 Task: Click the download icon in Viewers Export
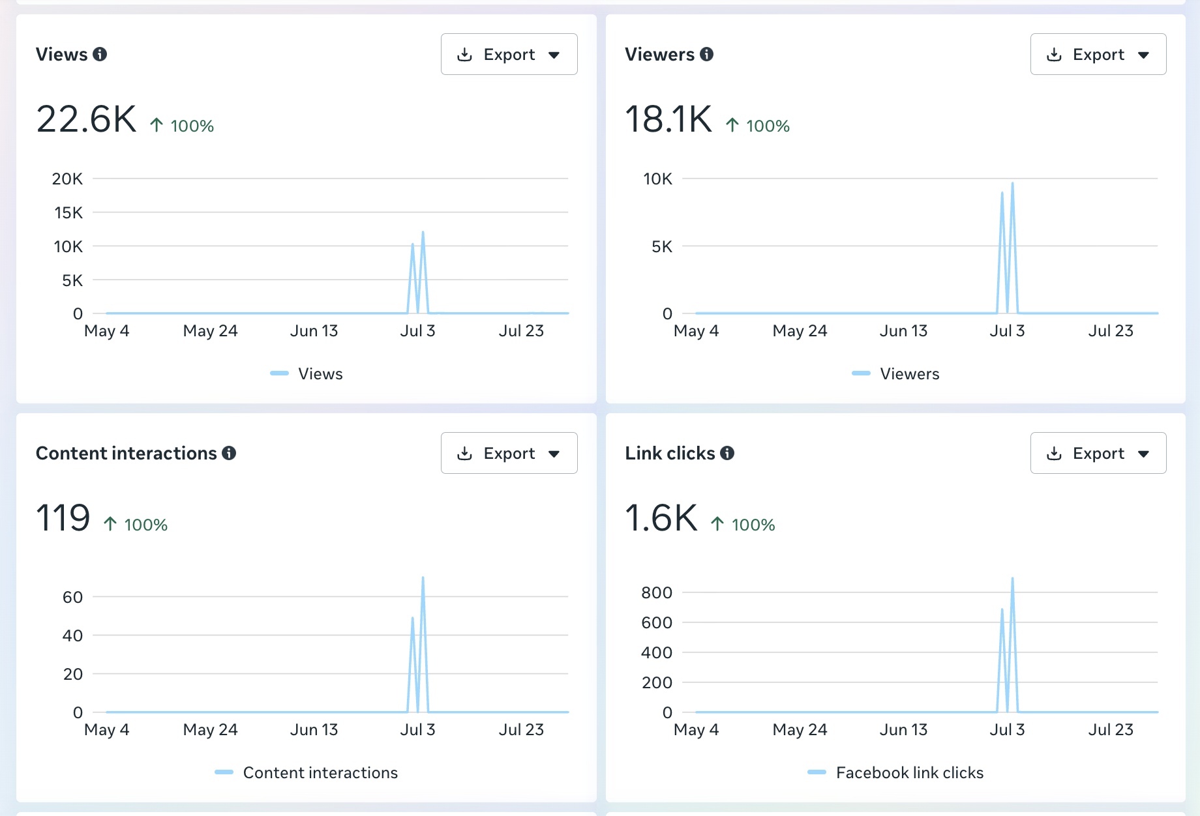pyautogui.click(x=1054, y=54)
